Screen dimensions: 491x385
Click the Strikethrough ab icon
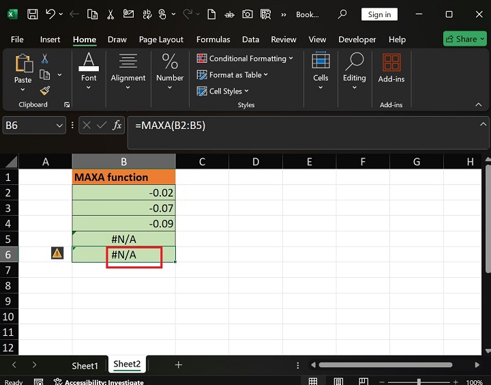[x=229, y=14]
